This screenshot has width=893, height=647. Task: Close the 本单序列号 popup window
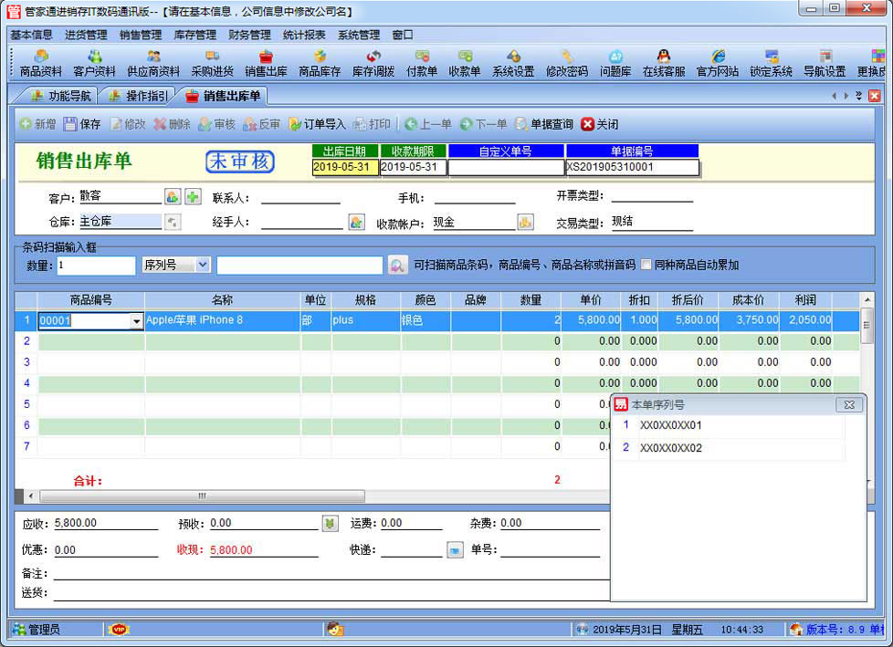pyautogui.click(x=848, y=404)
